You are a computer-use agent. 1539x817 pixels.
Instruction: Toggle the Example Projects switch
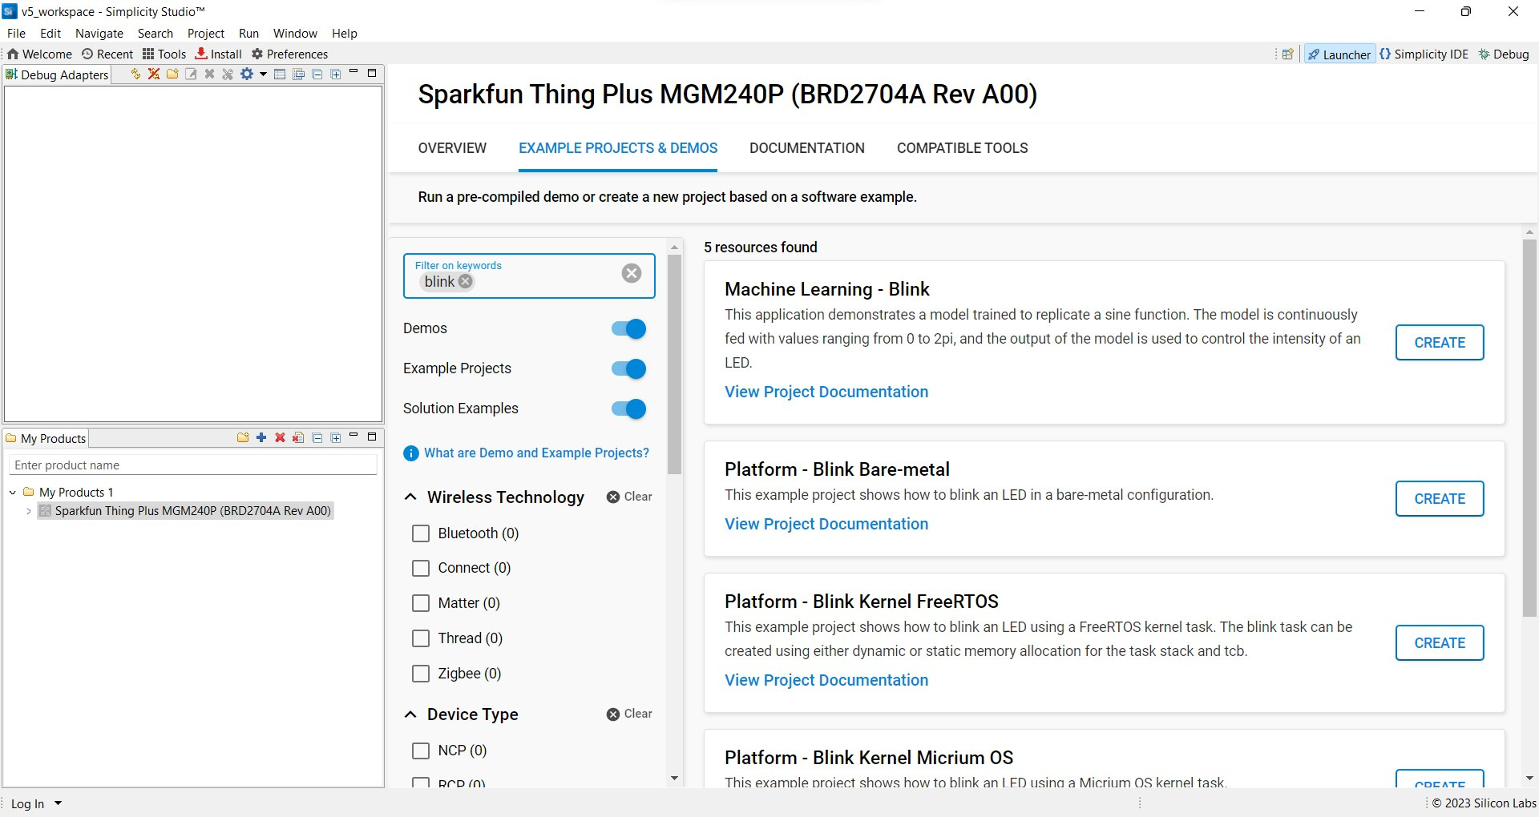tap(628, 368)
